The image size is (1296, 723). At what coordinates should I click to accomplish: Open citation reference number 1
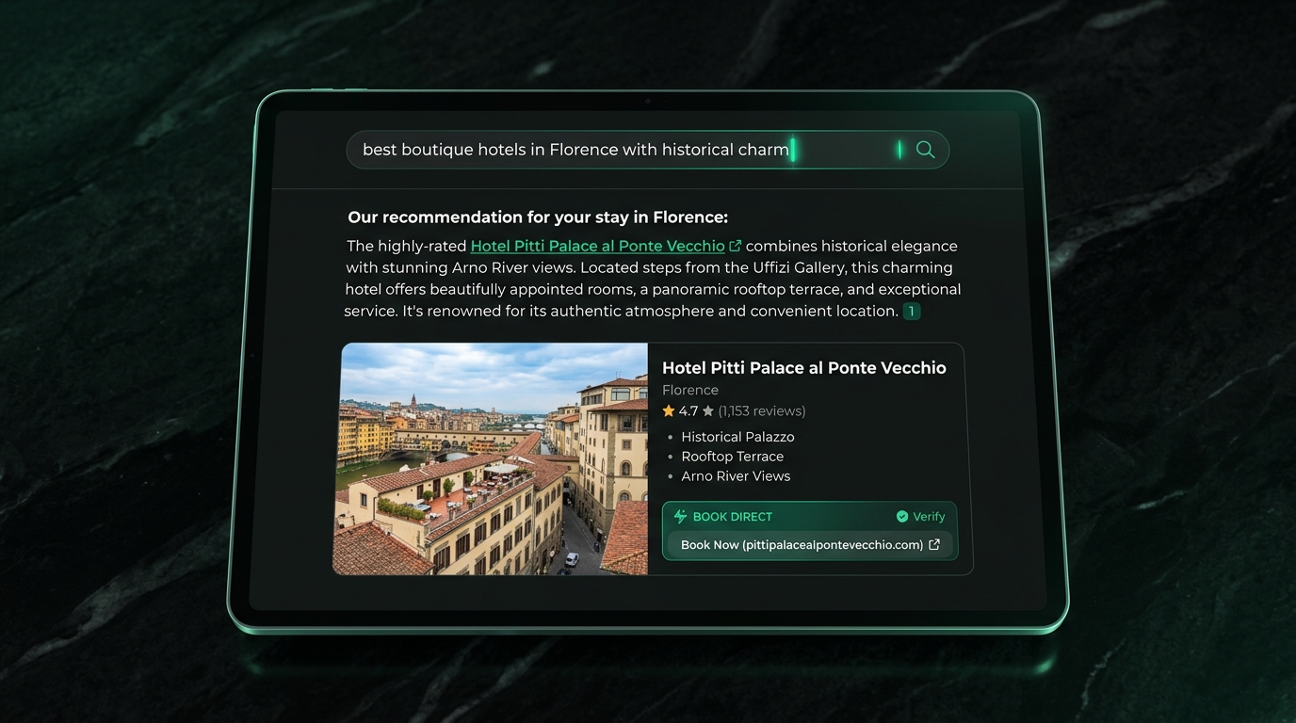[x=911, y=311]
